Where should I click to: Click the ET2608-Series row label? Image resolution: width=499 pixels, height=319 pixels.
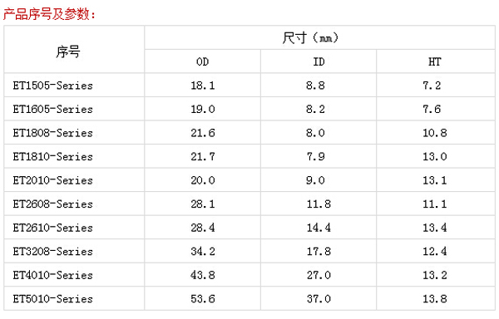53,204
